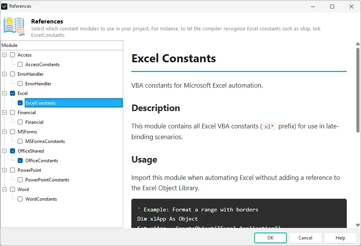Click the xl* inline code text
Screen dimensions: 361x246
(x=269, y=126)
